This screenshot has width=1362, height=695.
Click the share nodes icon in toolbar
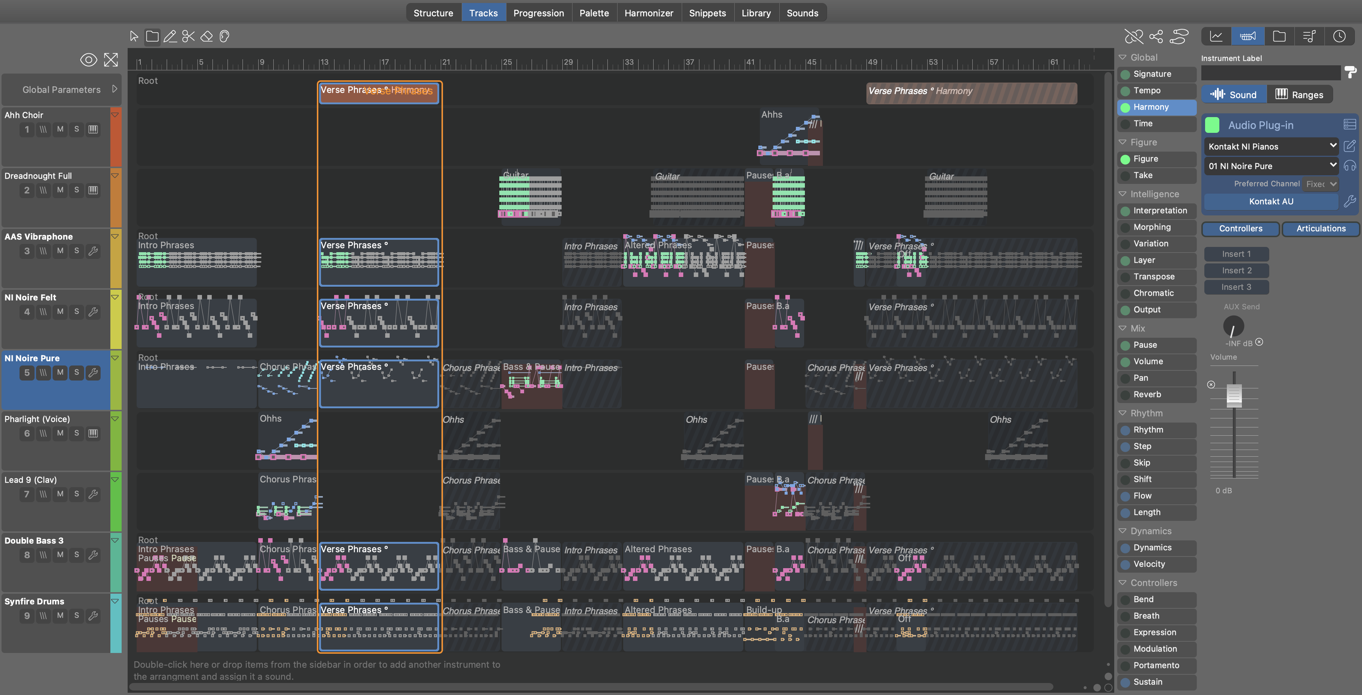tap(1156, 36)
